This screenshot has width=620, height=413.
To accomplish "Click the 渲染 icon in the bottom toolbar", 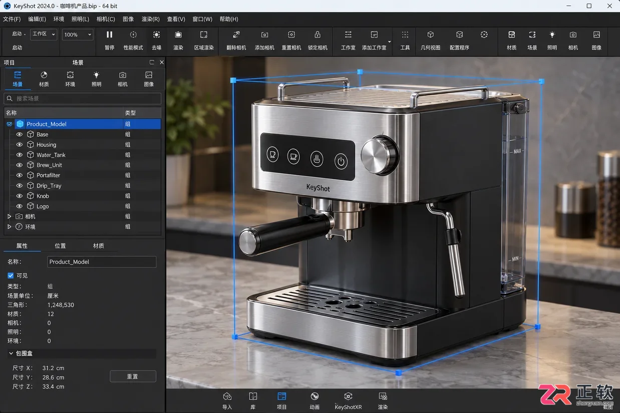I will 383,396.
